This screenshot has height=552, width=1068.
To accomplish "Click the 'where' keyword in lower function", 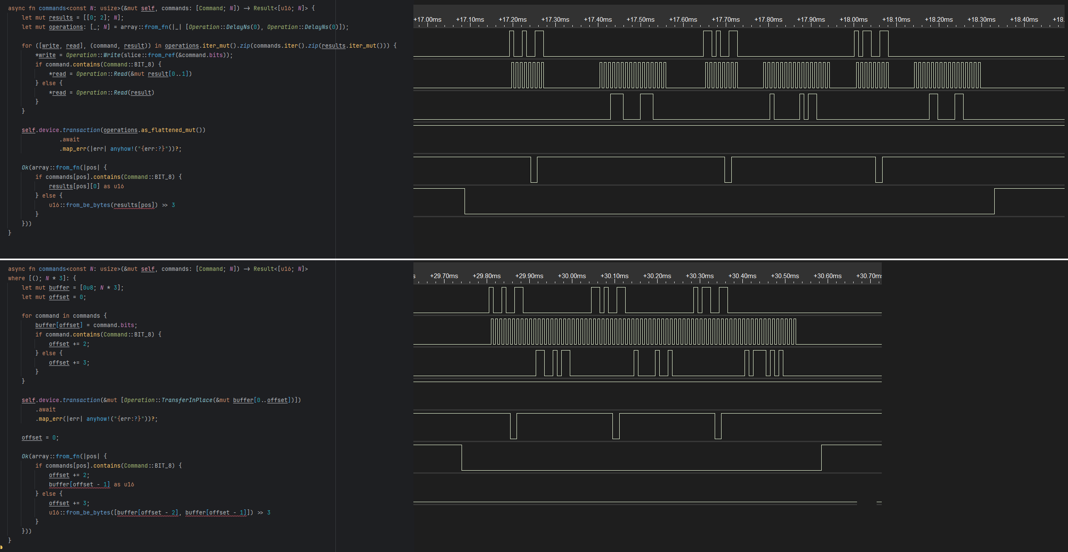I will click(17, 278).
